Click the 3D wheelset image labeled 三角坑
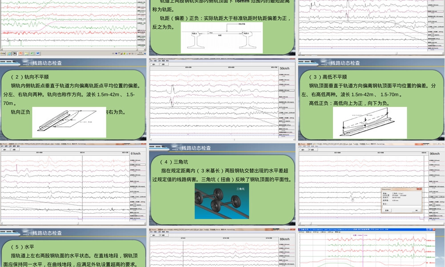The height and width of the screenshot is (267, 445). pyautogui.click(x=222, y=201)
